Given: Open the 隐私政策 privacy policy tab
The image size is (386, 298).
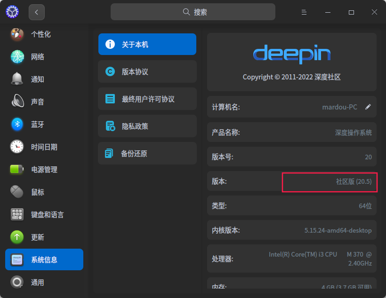Looking at the screenshot, I should pos(147,126).
